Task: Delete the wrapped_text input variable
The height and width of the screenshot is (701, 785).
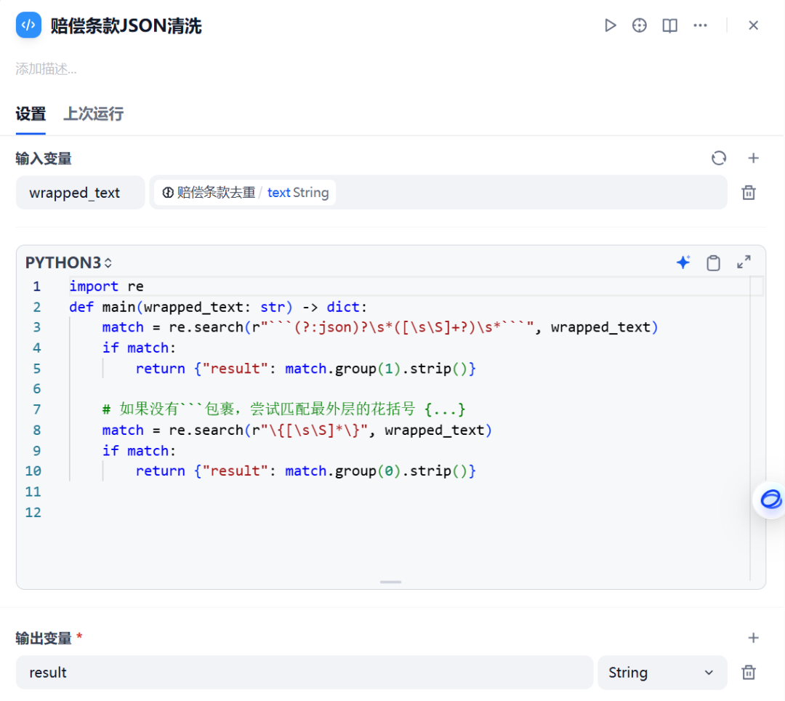Action: [x=749, y=192]
